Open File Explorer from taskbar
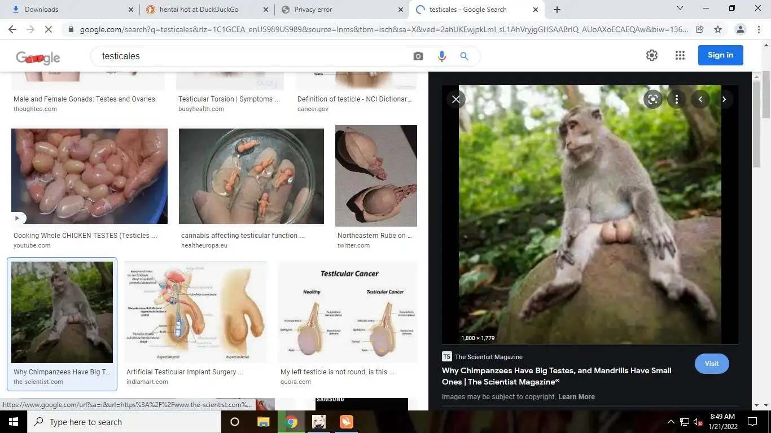Image resolution: width=771 pixels, height=433 pixels. tap(264, 422)
